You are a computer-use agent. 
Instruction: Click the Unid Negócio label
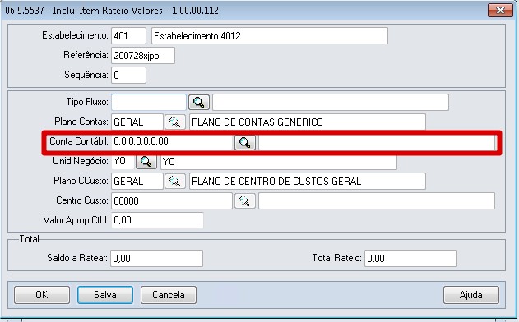coord(81,161)
